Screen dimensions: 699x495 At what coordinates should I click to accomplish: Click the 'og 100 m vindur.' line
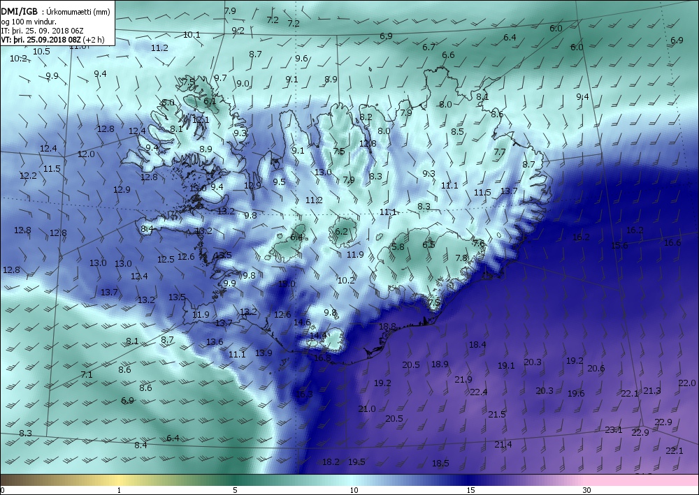29,22
